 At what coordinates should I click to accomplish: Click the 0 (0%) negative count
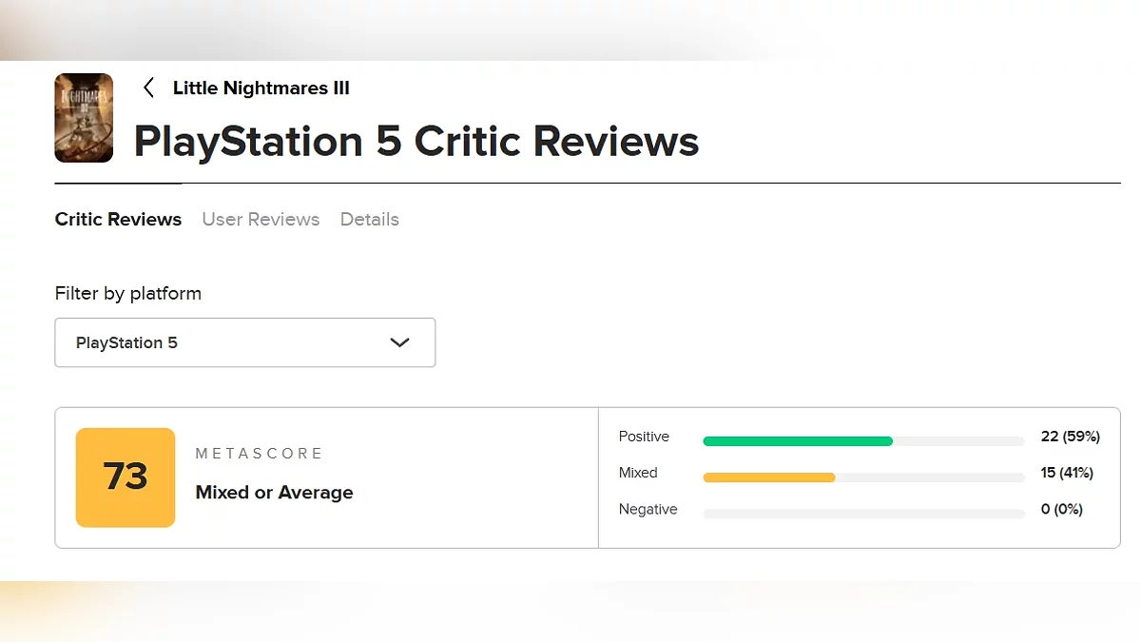[x=1061, y=510]
